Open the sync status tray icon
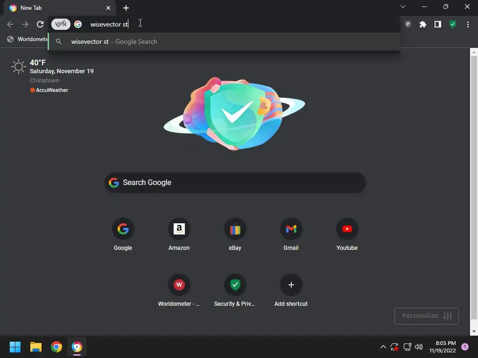Viewport: 478px width, 358px height. coord(394,347)
